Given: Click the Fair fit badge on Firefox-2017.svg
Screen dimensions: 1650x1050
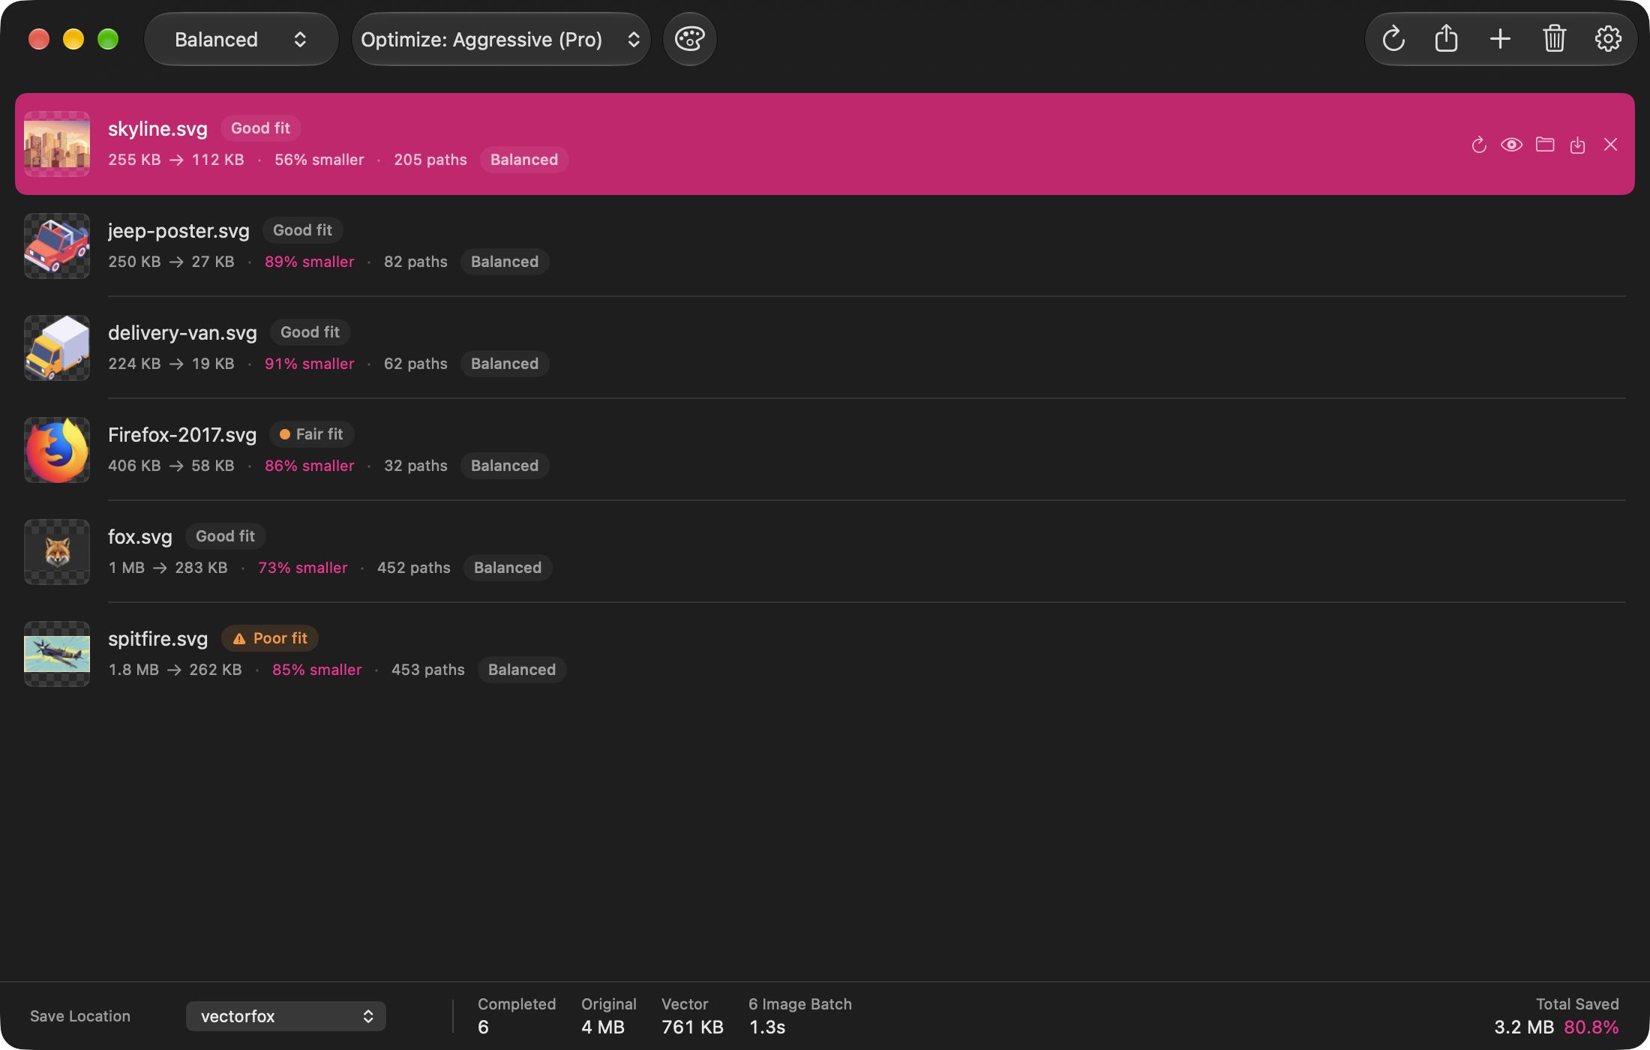Looking at the screenshot, I should pos(311,434).
